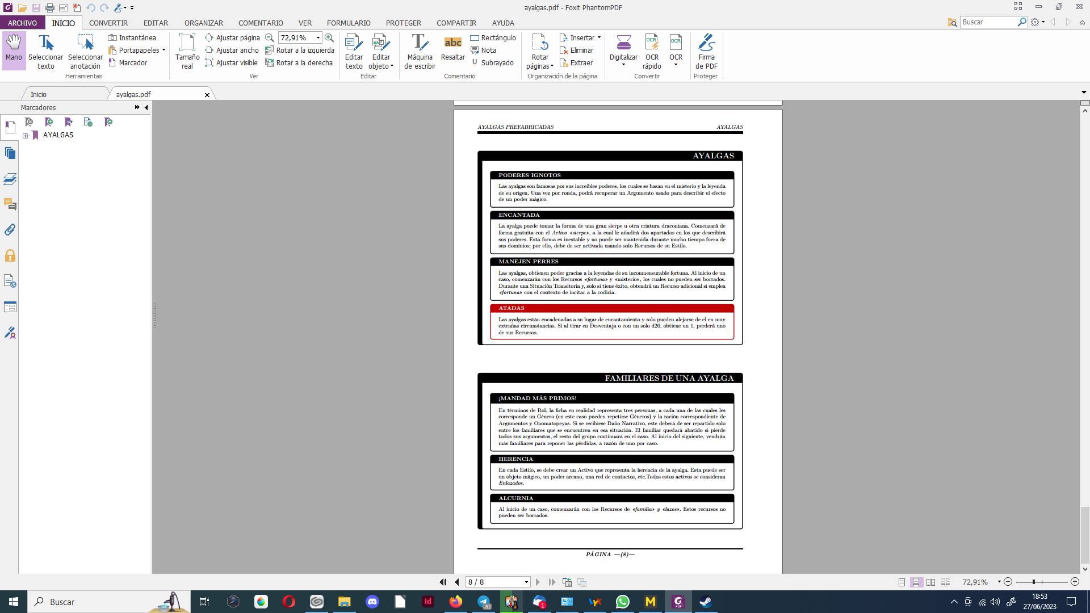The height and width of the screenshot is (613, 1090).
Task: Select the Mano hand tool
Action: [x=14, y=50]
